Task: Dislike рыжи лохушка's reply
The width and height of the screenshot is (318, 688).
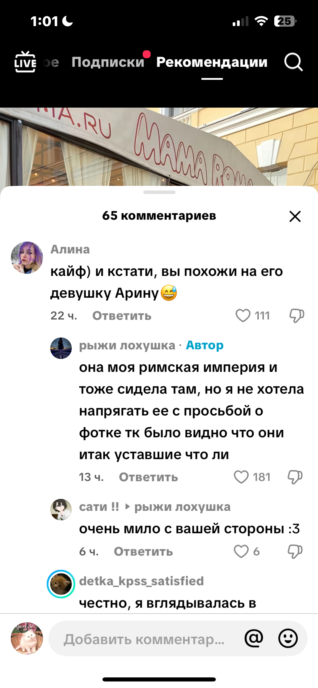Action: click(295, 477)
